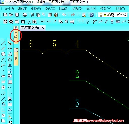Toggle the layer lock padlock icon
This screenshot has width=129, height=124.
(109, 15)
